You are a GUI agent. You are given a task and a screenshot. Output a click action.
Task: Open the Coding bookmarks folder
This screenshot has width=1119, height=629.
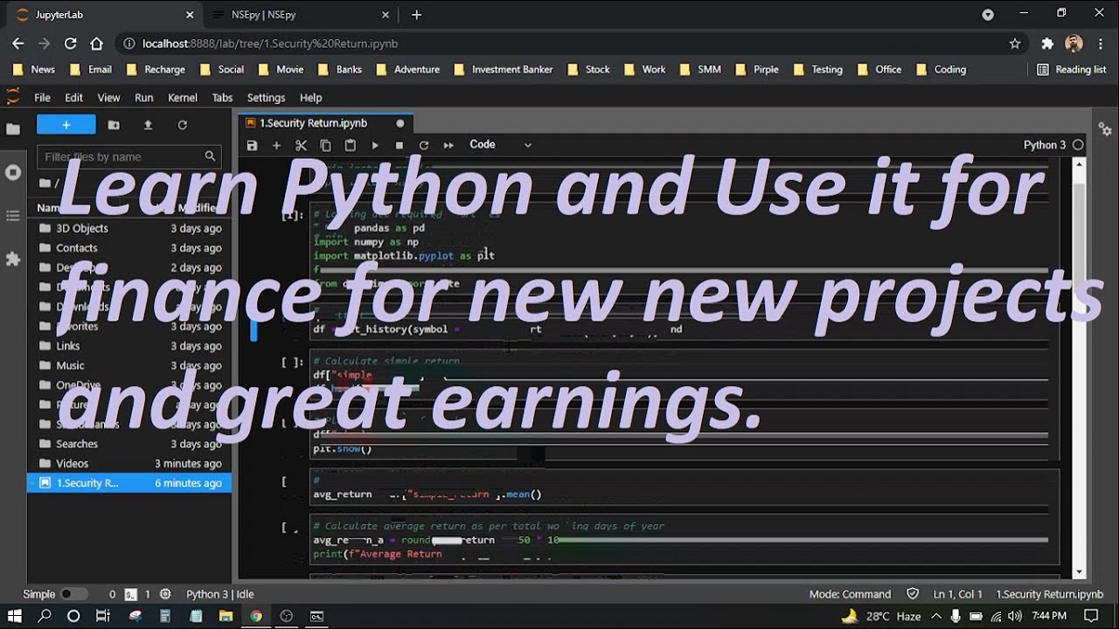coord(941,70)
